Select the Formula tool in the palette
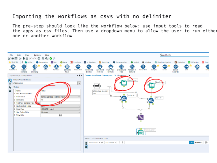This screenshot has height=163, width=217. [56, 67]
